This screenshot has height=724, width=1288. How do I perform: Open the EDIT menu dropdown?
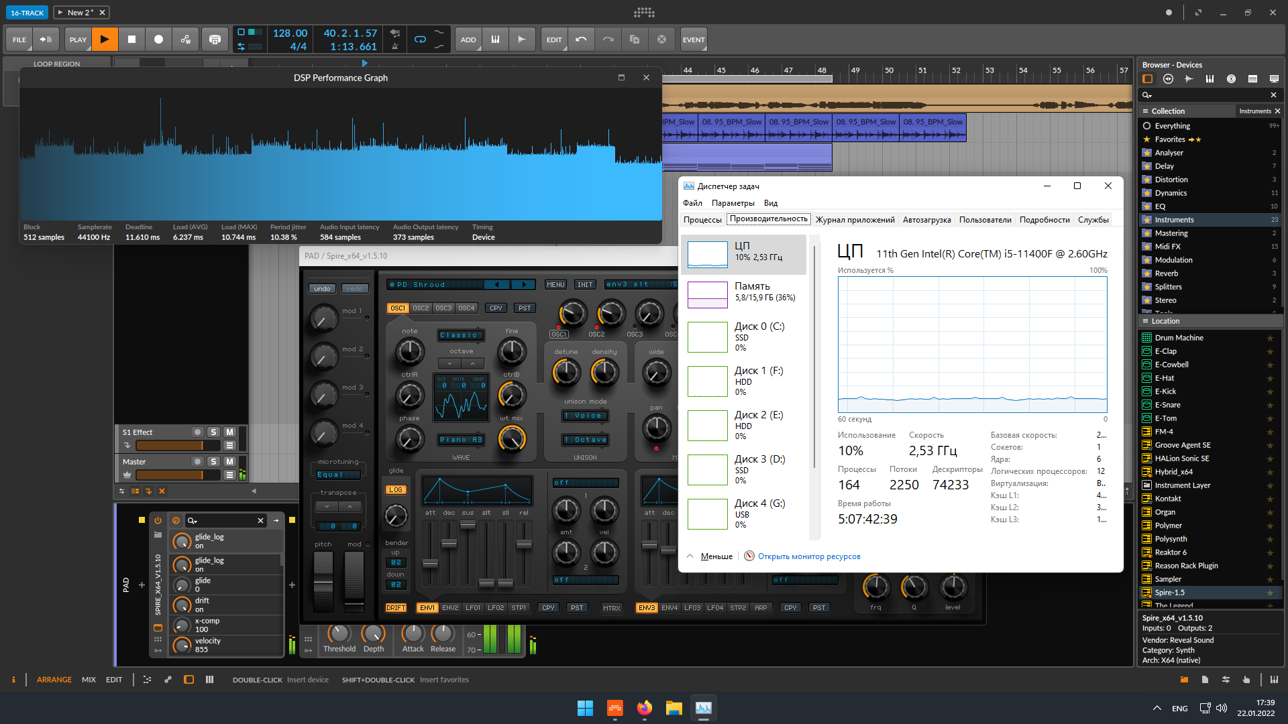[x=554, y=40]
